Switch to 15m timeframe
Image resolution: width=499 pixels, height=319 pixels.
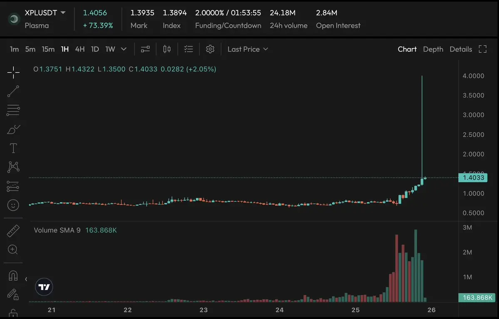48,49
